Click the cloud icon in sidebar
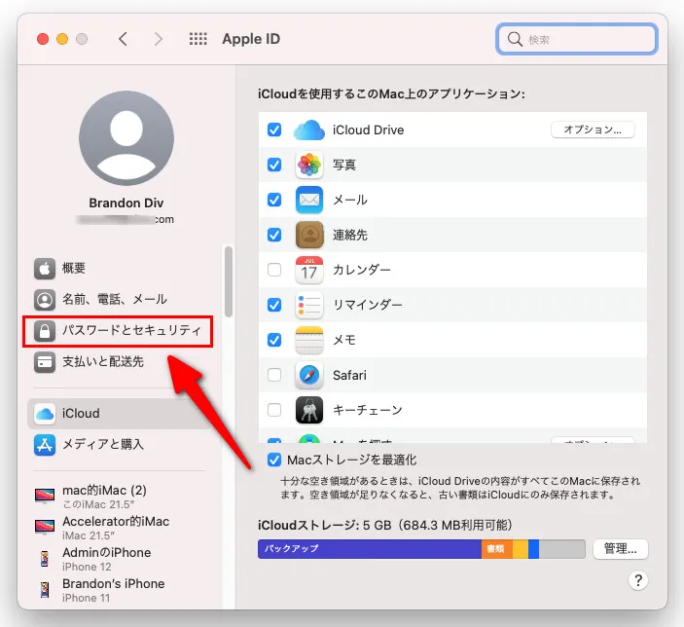The width and height of the screenshot is (684, 627). click(x=45, y=414)
